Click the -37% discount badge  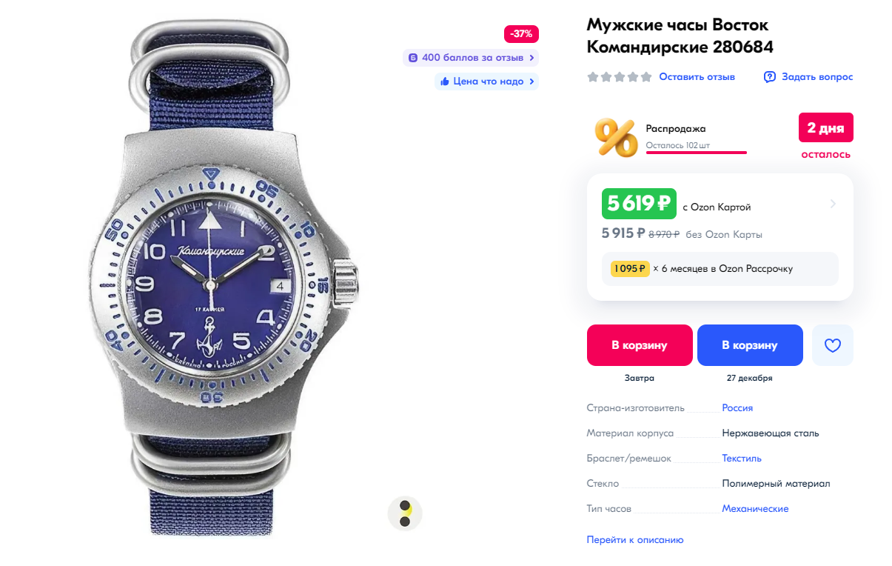[x=521, y=34]
